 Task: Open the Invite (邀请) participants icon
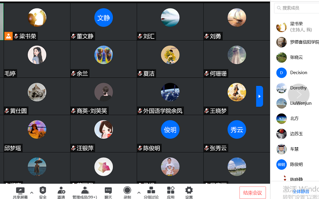tap(61, 193)
